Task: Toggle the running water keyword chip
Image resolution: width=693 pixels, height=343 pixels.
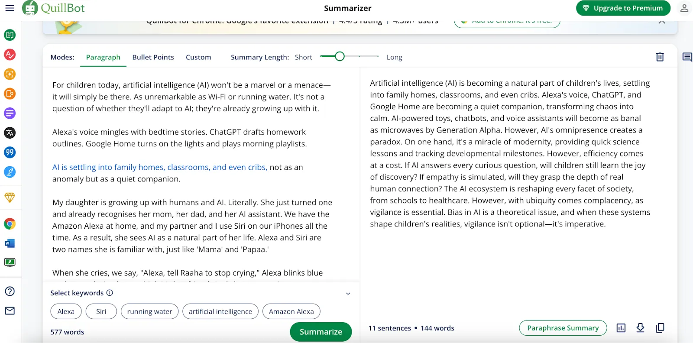Action: (x=149, y=311)
